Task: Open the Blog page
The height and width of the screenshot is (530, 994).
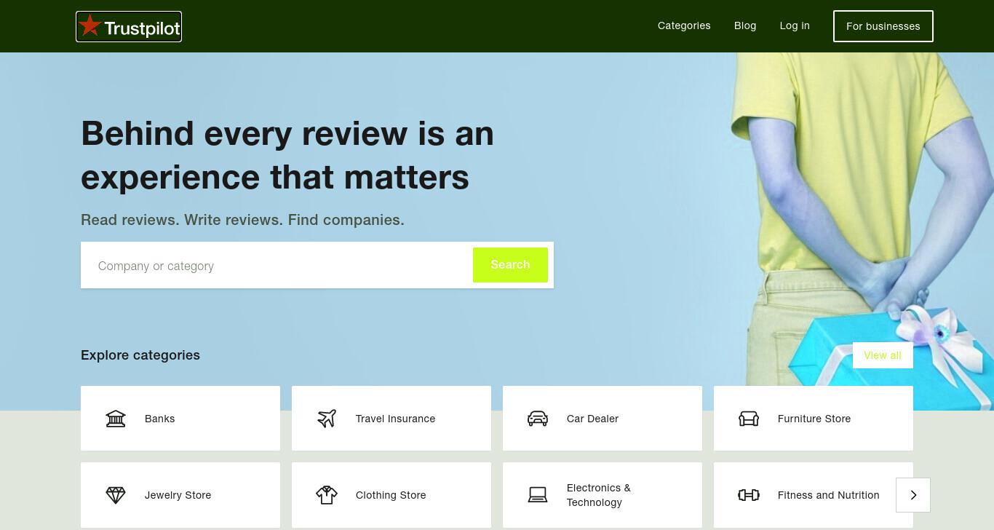Action: coord(745,25)
